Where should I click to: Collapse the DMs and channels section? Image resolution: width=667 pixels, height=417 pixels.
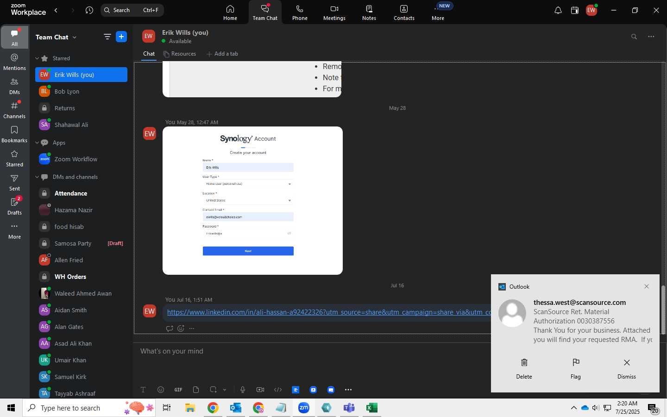click(37, 177)
